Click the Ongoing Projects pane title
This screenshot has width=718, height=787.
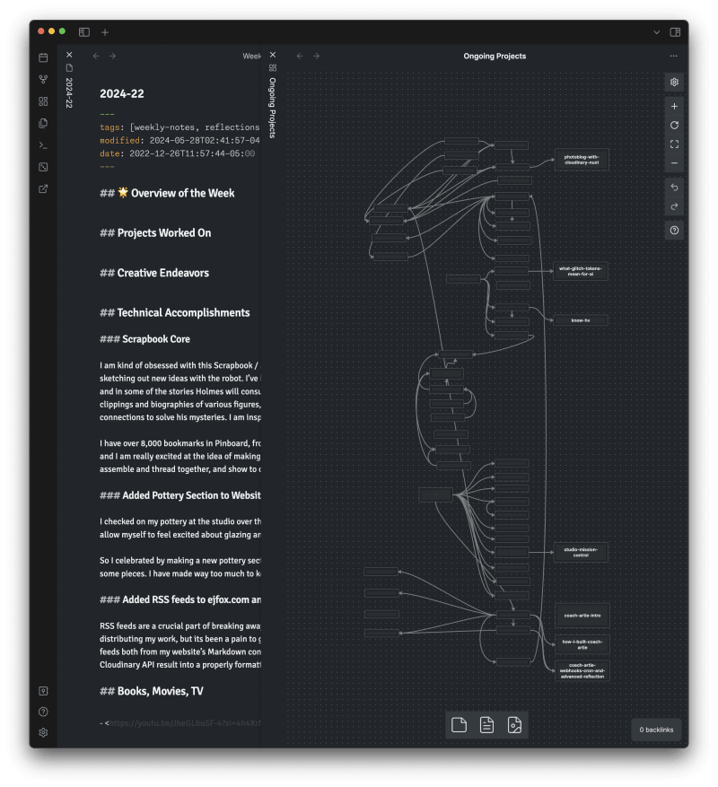click(495, 57)
